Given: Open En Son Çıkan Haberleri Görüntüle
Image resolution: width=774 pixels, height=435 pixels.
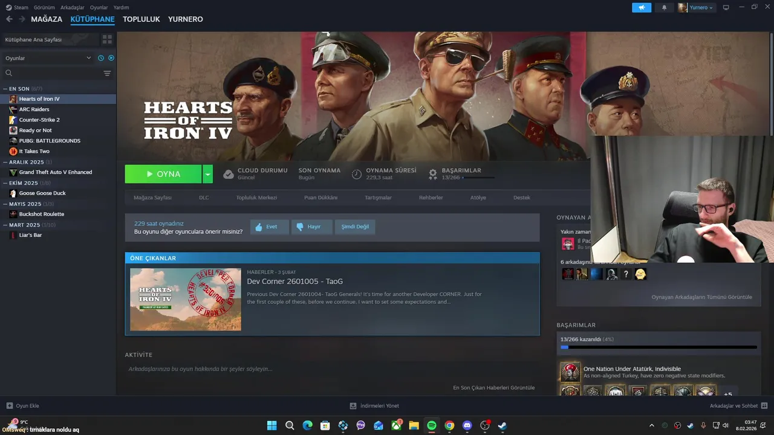Looking at the screenshot, I should pos(493,388).
